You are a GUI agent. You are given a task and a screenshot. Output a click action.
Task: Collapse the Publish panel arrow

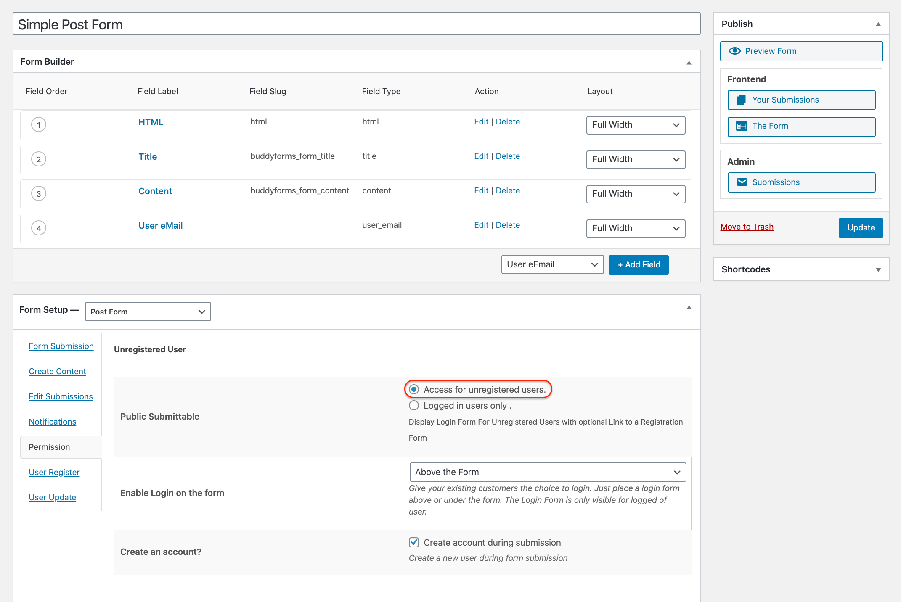(878, 24)
